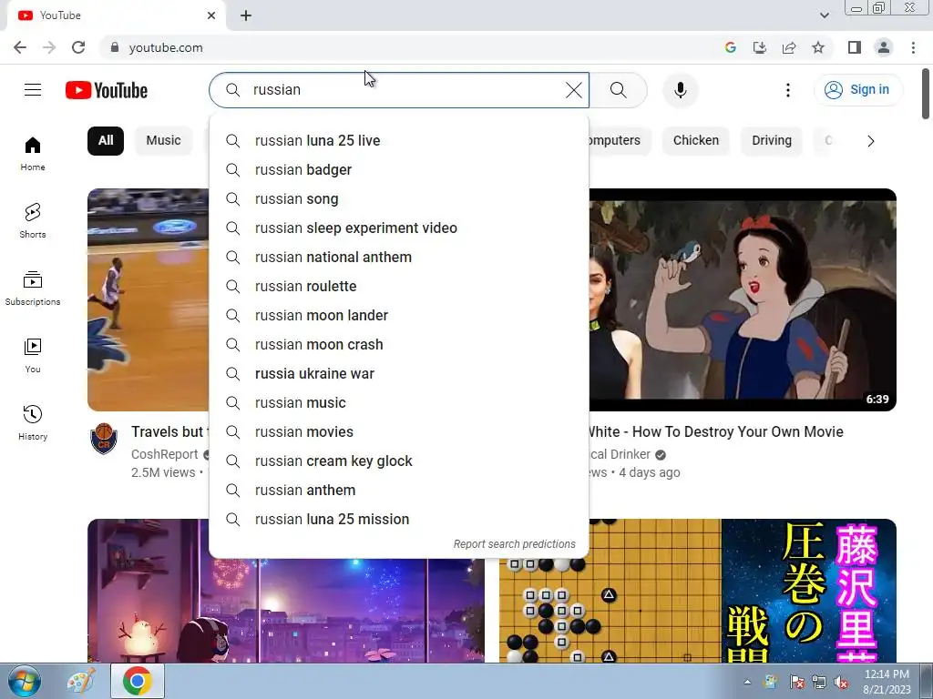This screenshot has width=933, height=699.
Task: Click the install app icon in address bar
Action: 759,47
